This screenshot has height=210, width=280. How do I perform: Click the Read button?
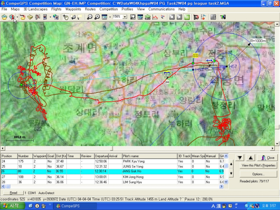13,193
